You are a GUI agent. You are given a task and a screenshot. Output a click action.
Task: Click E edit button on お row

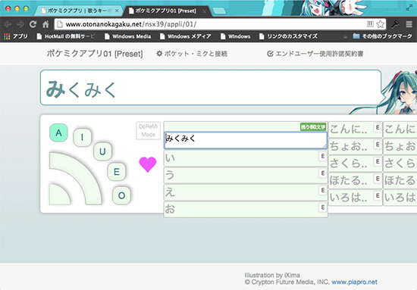[322, 207]
